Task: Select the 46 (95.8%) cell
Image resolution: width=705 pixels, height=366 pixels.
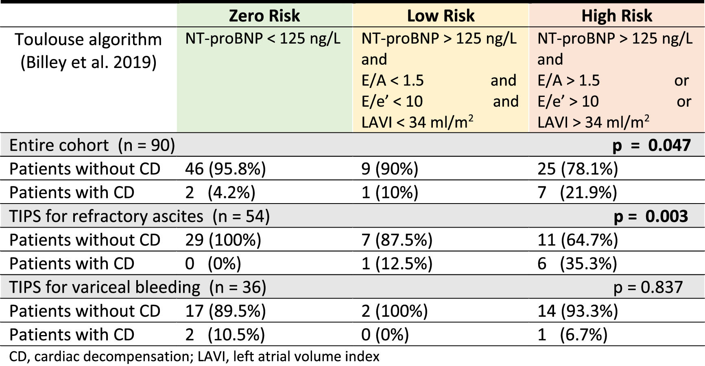Action: pos(225,169)
